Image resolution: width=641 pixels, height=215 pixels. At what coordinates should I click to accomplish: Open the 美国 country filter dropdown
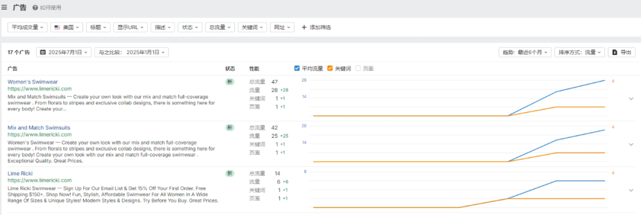click(67, 27)
